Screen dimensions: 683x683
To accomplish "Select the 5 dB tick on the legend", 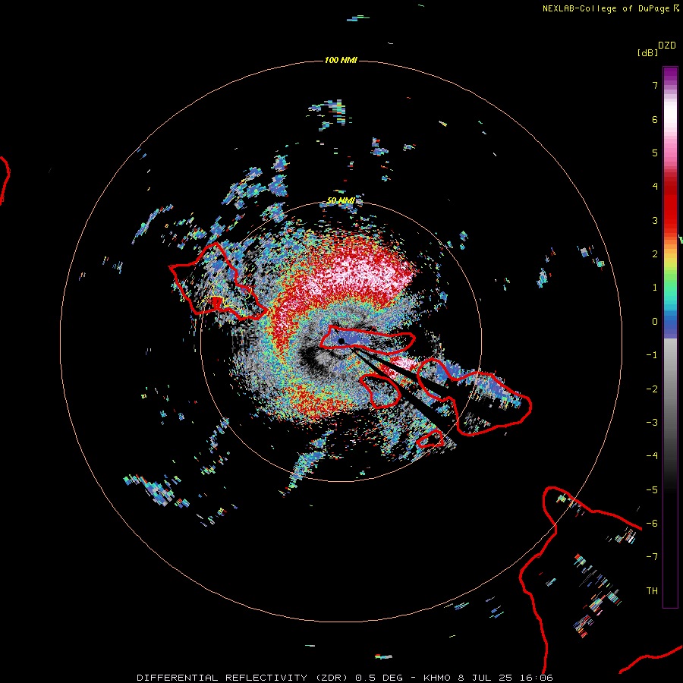I will (655, 153).
